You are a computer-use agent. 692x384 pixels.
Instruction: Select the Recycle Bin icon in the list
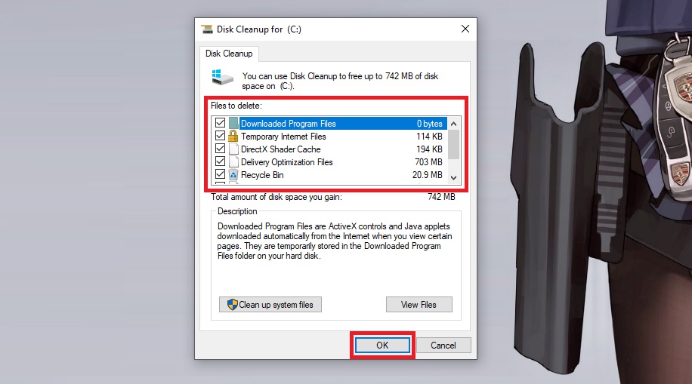coord(234,175)
